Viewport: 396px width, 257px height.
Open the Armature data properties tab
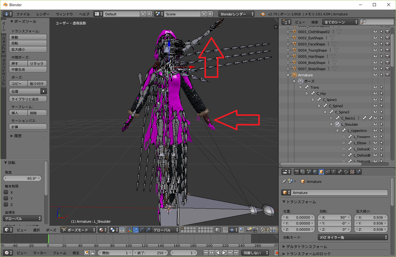pyautogui.click(x=334, y=172)
